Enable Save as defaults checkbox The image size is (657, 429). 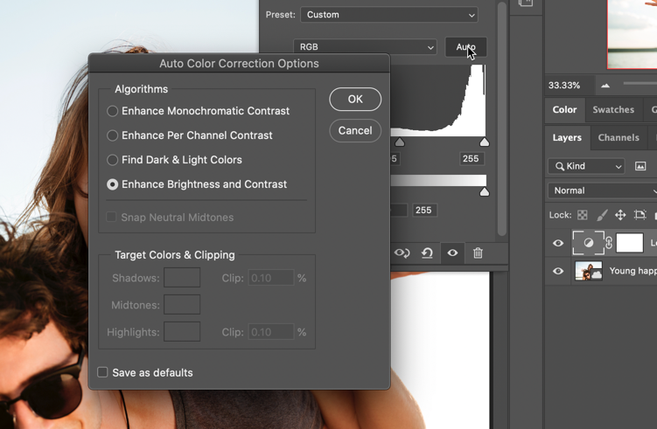[103, 372]
